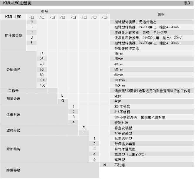Viewport: 195px width, 180px height.
Task: Click the 气体 description text
Action: click(118, 101)
